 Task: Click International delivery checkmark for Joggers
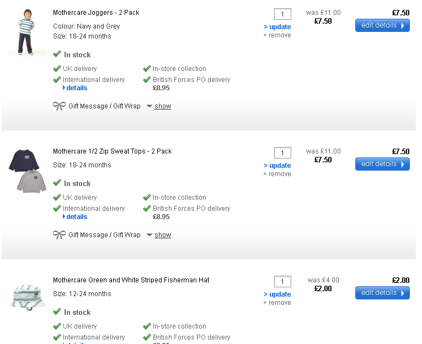[x=57, y=80]
